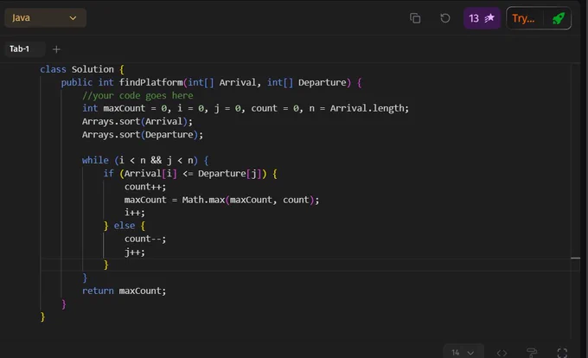The width and height of the screenshot is (588, 358).
Task: Open the Java language dropdown
Action: click(45, 18)
